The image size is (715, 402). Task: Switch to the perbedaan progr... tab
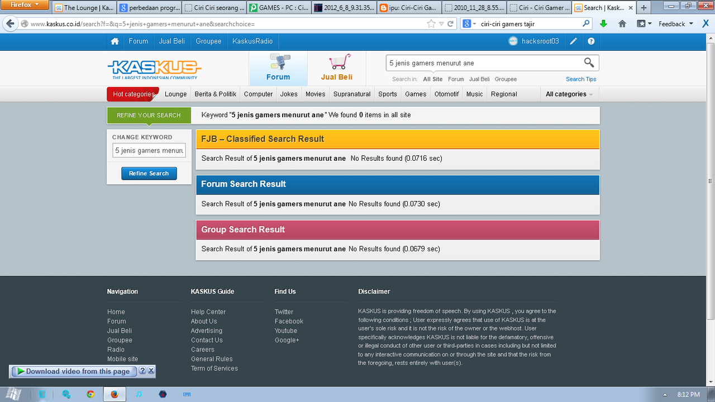click(149, 8)
